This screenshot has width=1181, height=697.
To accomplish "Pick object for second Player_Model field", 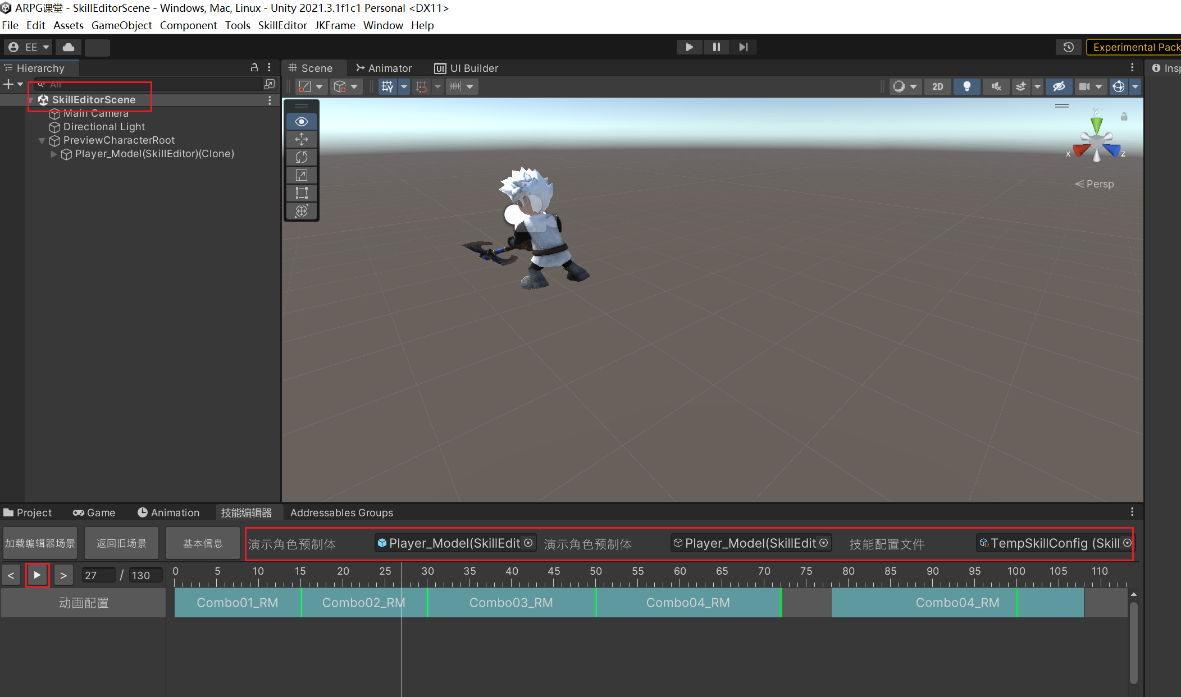I will pyautogui.click(x=824, y=543).
